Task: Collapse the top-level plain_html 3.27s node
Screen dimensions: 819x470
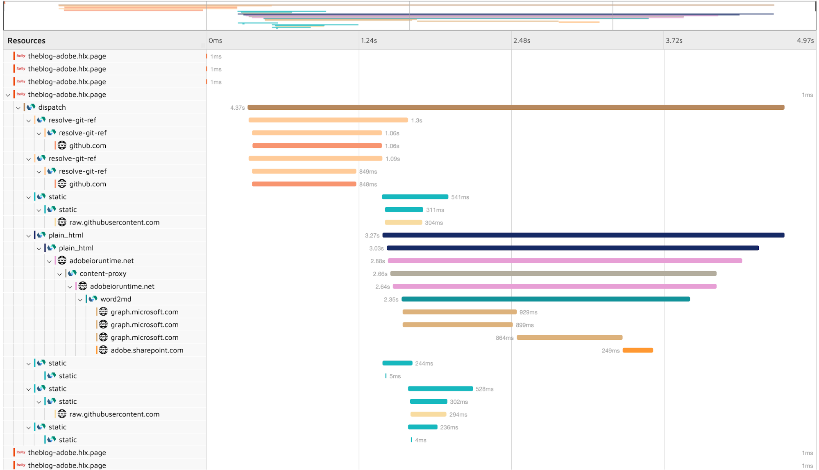Action: tap(29, 235)
